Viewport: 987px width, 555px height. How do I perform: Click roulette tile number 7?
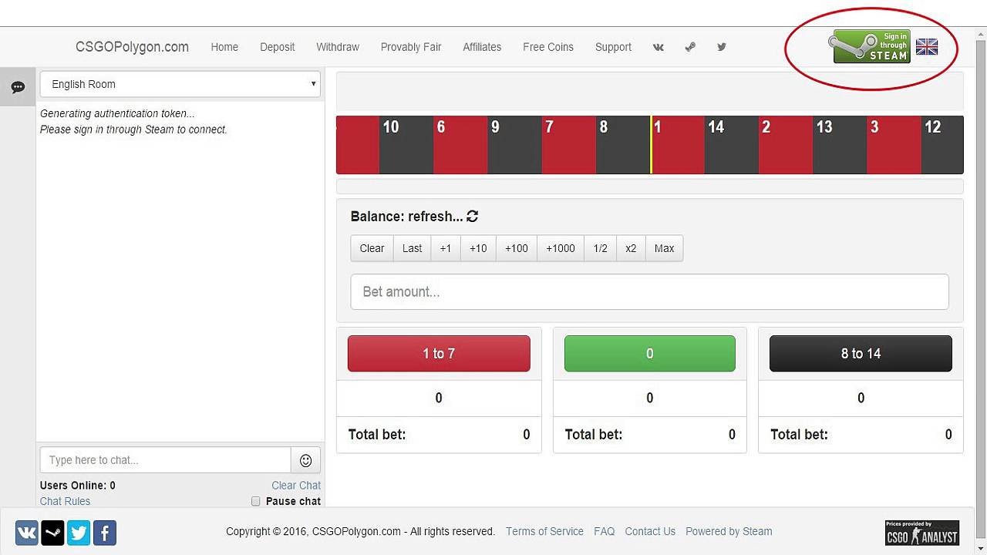click(x=569, y=145)
